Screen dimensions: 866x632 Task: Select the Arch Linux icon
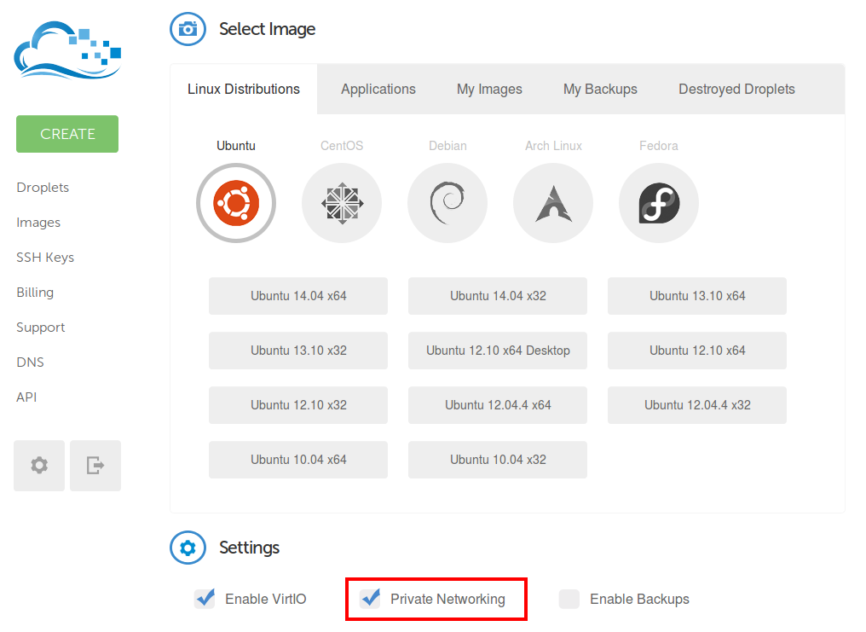[x=553, y=203]
